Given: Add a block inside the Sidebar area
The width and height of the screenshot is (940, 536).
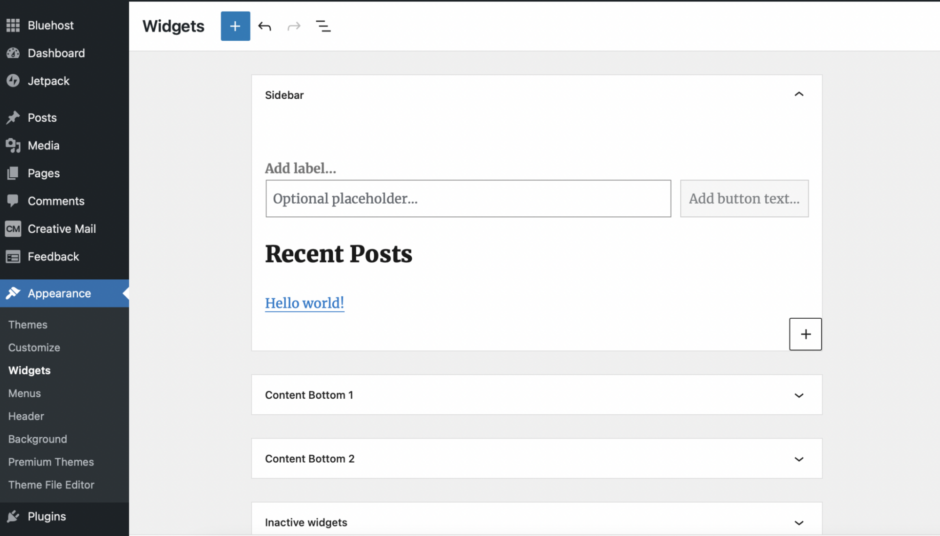Looking at the screenshot, I should tap(805, 334).
